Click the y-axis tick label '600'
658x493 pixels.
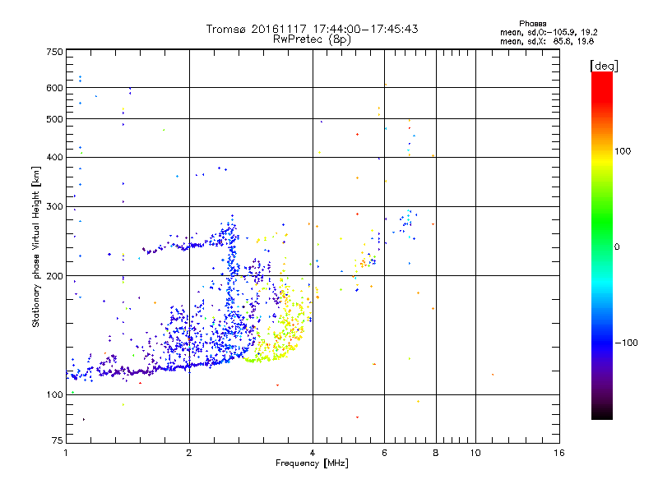[x=54, y=88]
